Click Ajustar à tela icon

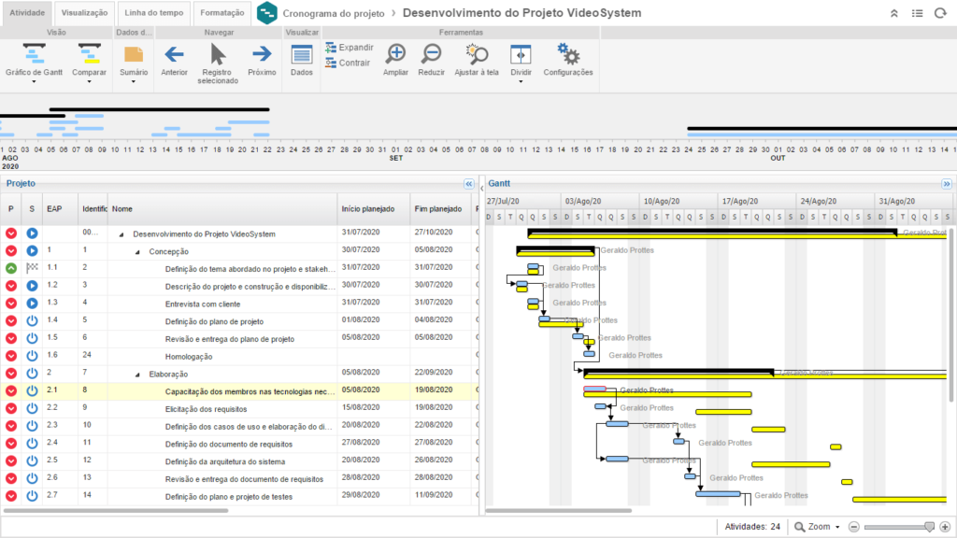tap(477, 55)
